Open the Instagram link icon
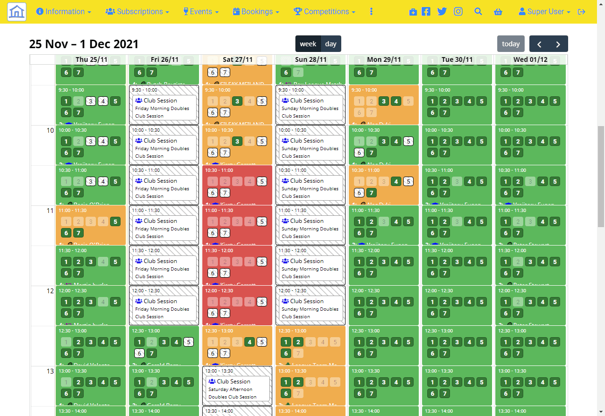The image size is (605, 416). pos(458,12)
